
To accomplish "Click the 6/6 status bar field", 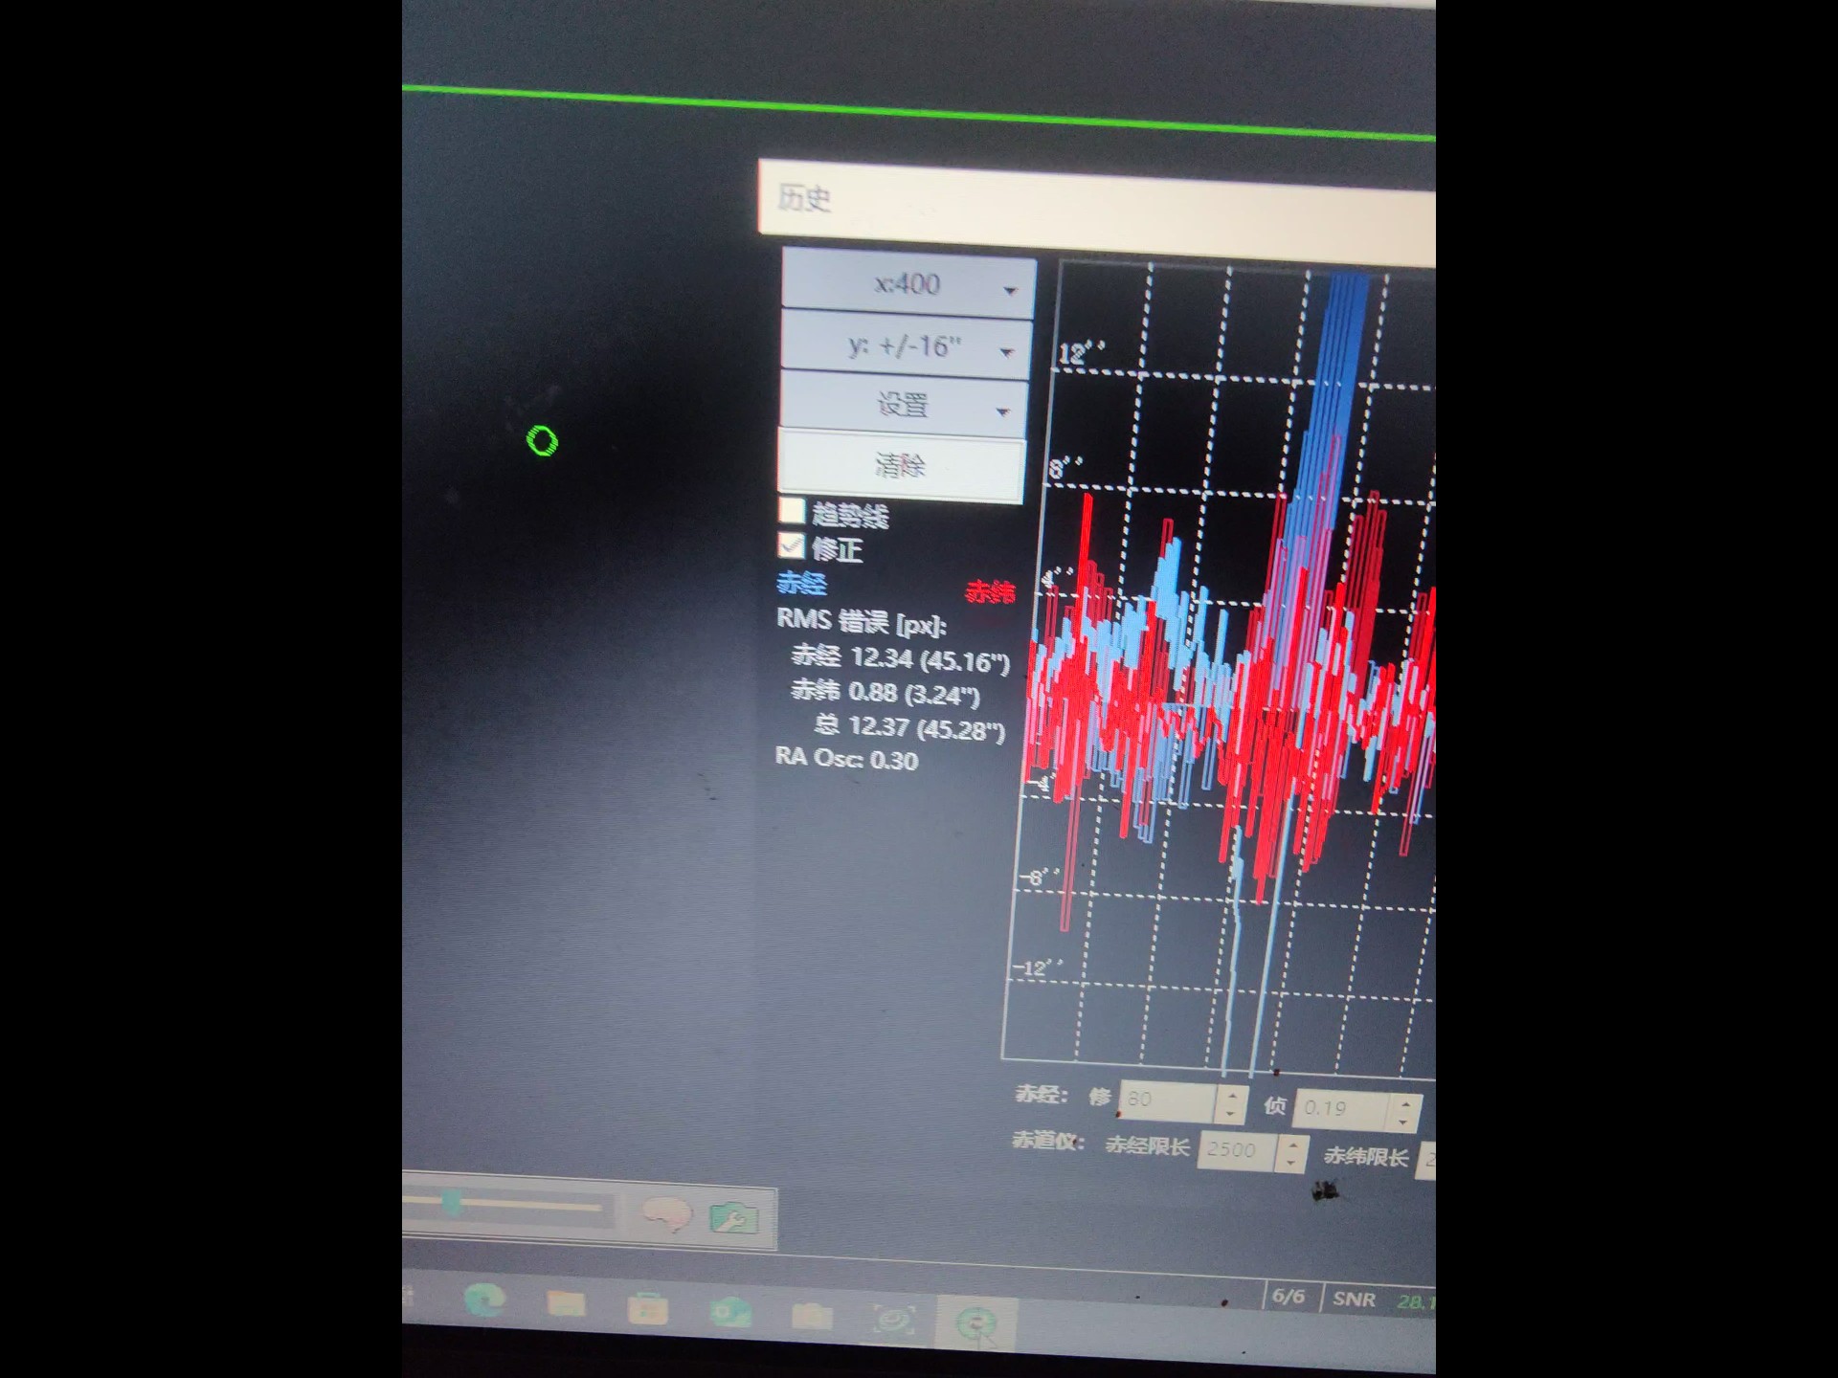I will (x=1289, y=1297).
